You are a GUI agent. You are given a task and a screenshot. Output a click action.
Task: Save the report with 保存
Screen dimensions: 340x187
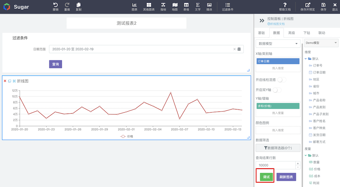323,7
